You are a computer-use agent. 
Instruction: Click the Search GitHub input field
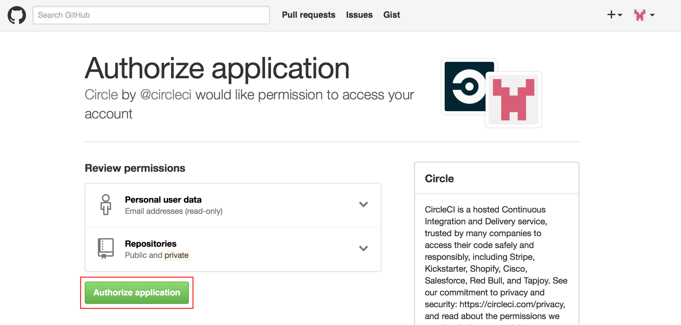pyautogui.click(x=151, y=15)
